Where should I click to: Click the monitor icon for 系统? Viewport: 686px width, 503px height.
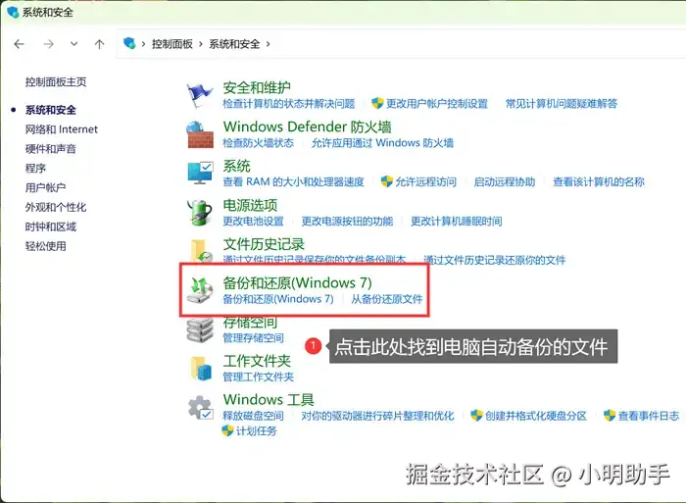tap(200, 173)
